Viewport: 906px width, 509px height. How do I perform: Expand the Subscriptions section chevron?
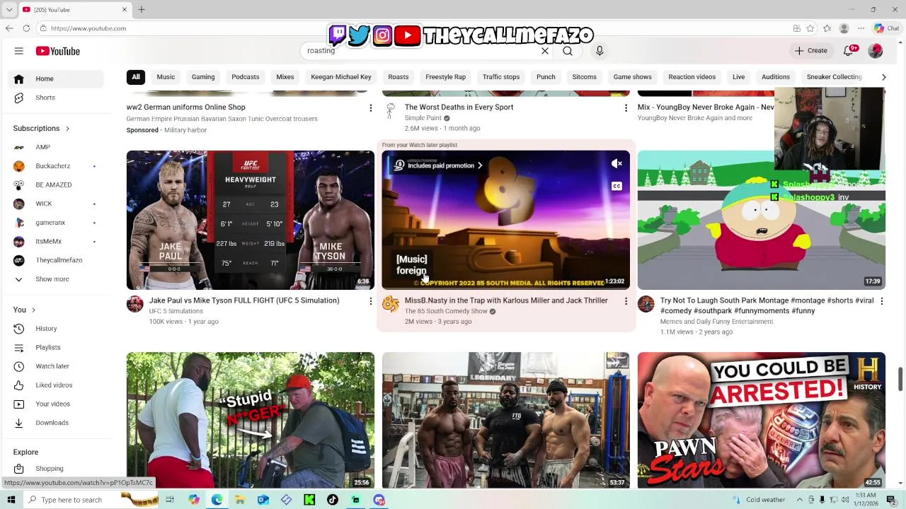pyautogui.click(x=67, y=129)
